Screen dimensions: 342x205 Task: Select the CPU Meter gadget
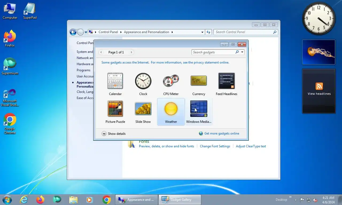click(x=171, y=84)
